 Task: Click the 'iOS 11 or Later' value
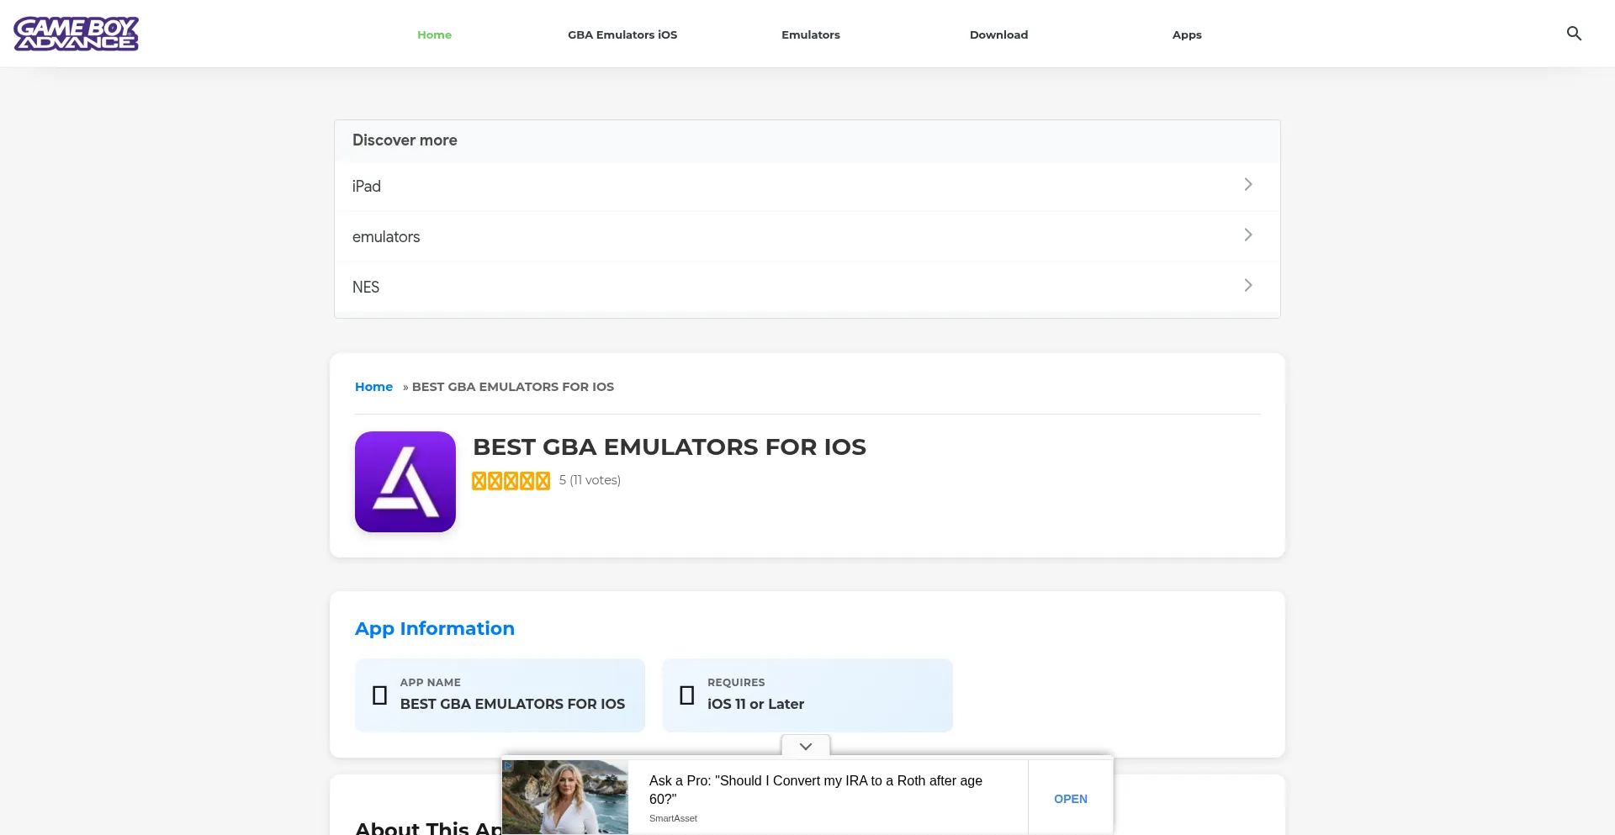click(755, 705)
